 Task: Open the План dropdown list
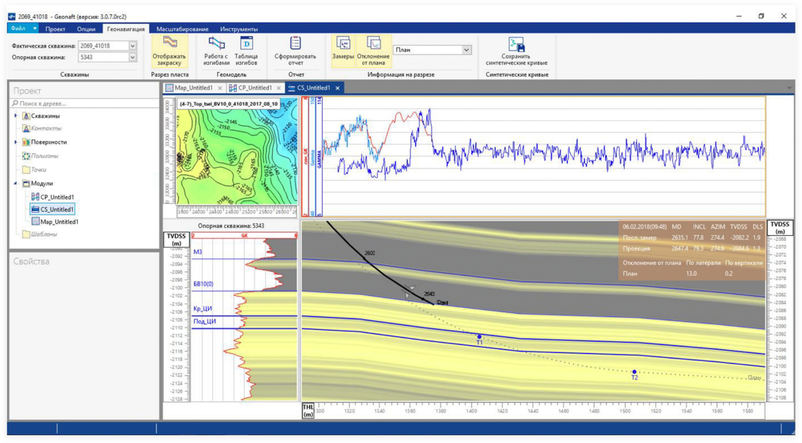tap(466, 50)
